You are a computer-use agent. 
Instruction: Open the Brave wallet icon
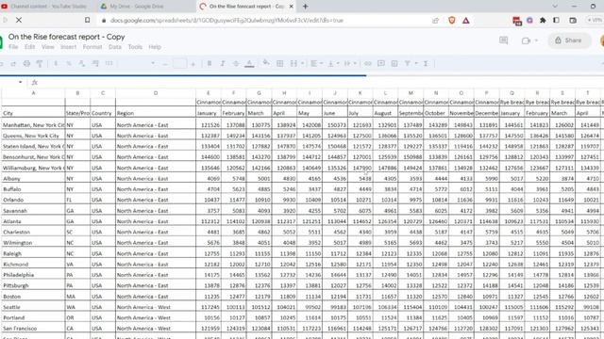(573, 21)
